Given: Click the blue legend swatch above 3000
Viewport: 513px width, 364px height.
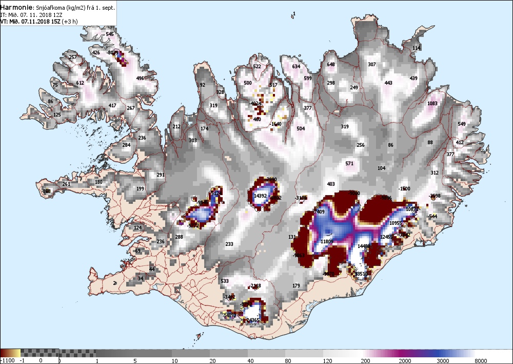Looking at the screenshot, I should [440, 353].
